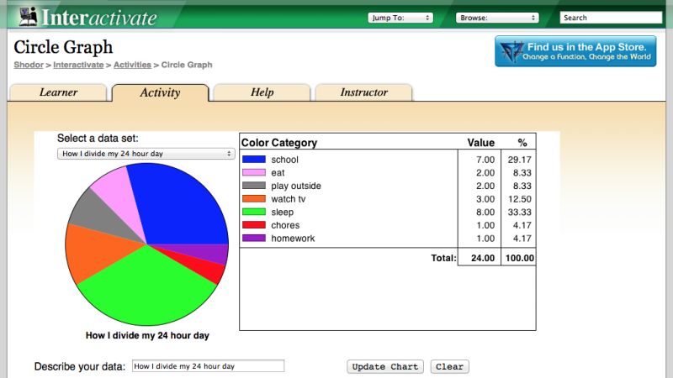Click the sleep percent cell '33.33'
Viewport: 673px width, 378px height.
point(519,213)
